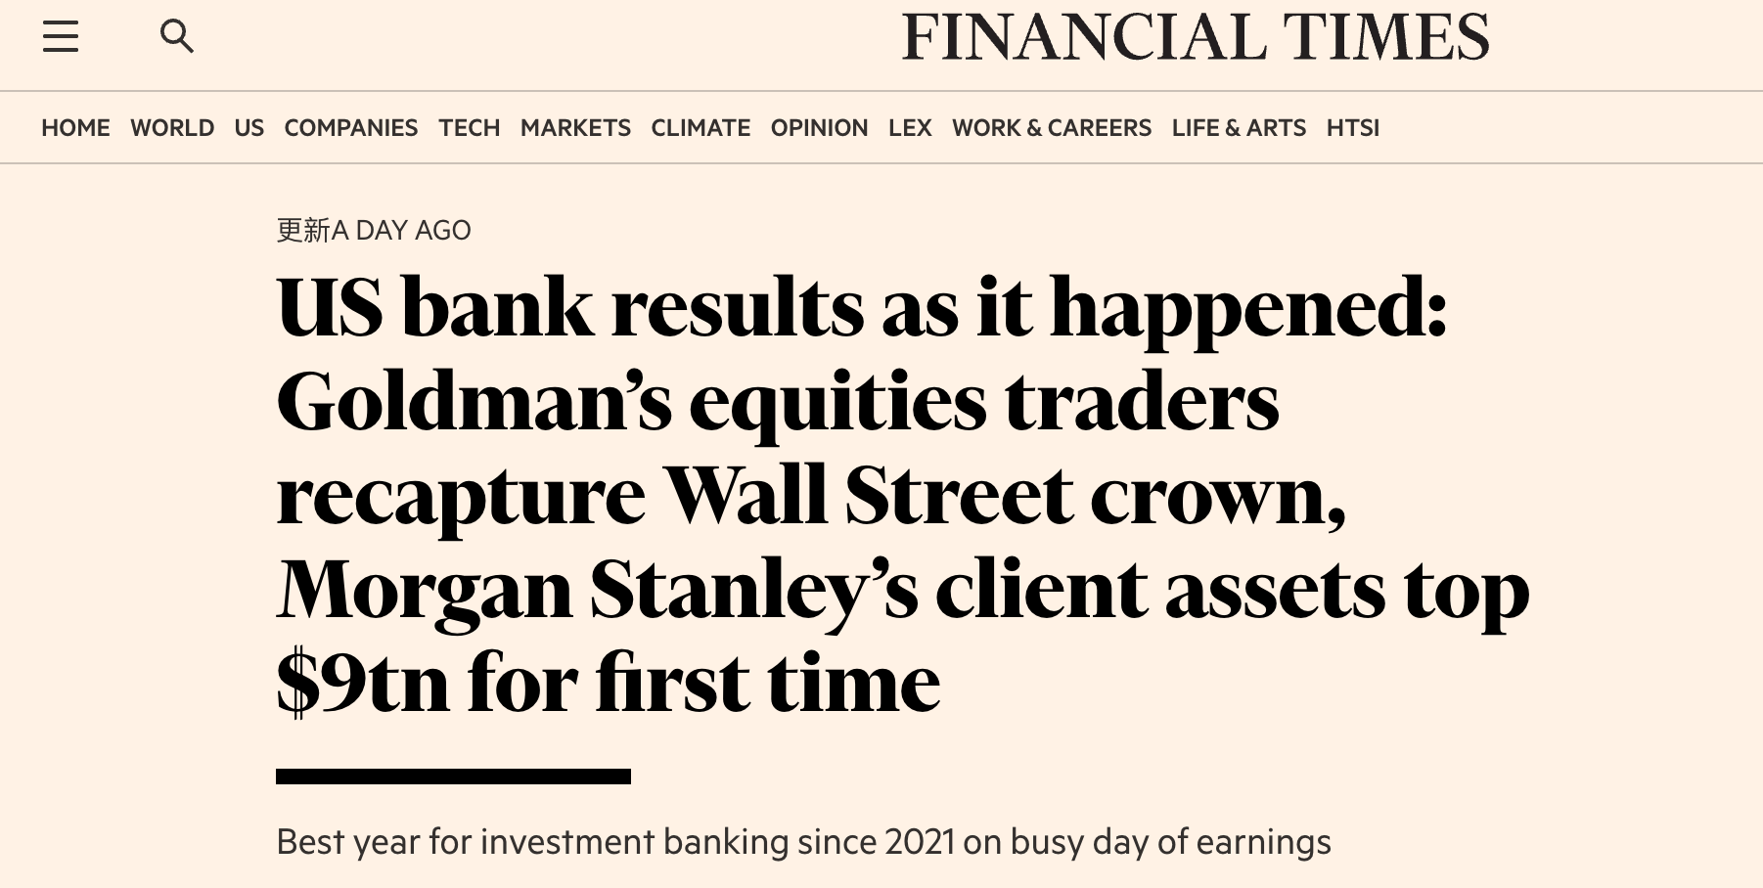Click the black divider bar under headline
This screenshot has height=888, width=1763.
tap(453, 777)
